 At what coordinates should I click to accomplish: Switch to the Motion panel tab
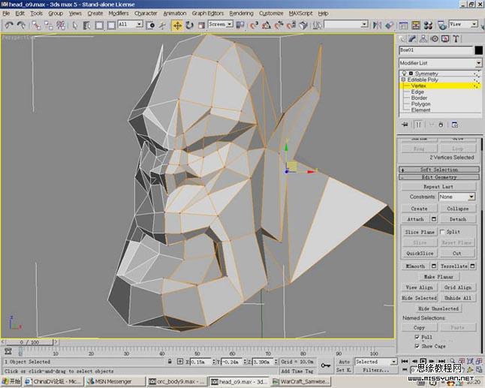[434, 38]
